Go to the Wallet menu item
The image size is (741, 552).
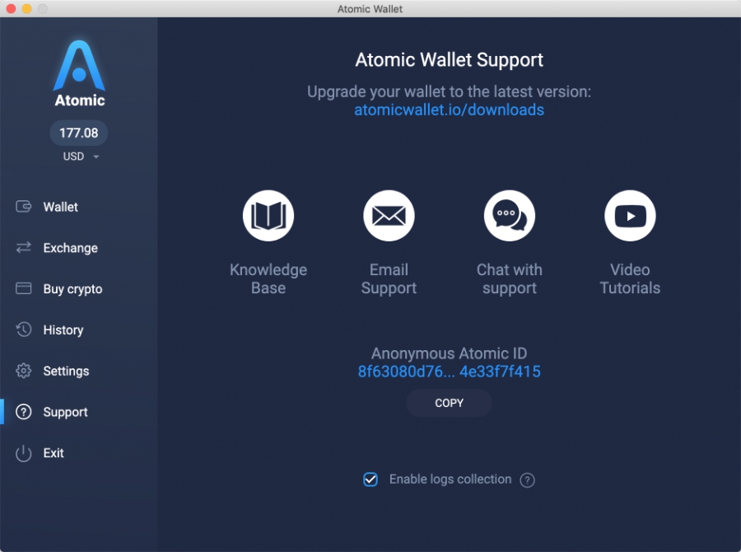tap(60, 207)
